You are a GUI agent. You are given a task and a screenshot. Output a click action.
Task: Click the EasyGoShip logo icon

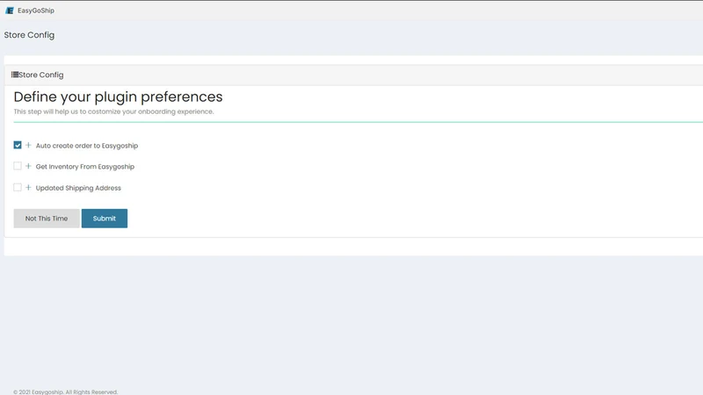point(10,11)
